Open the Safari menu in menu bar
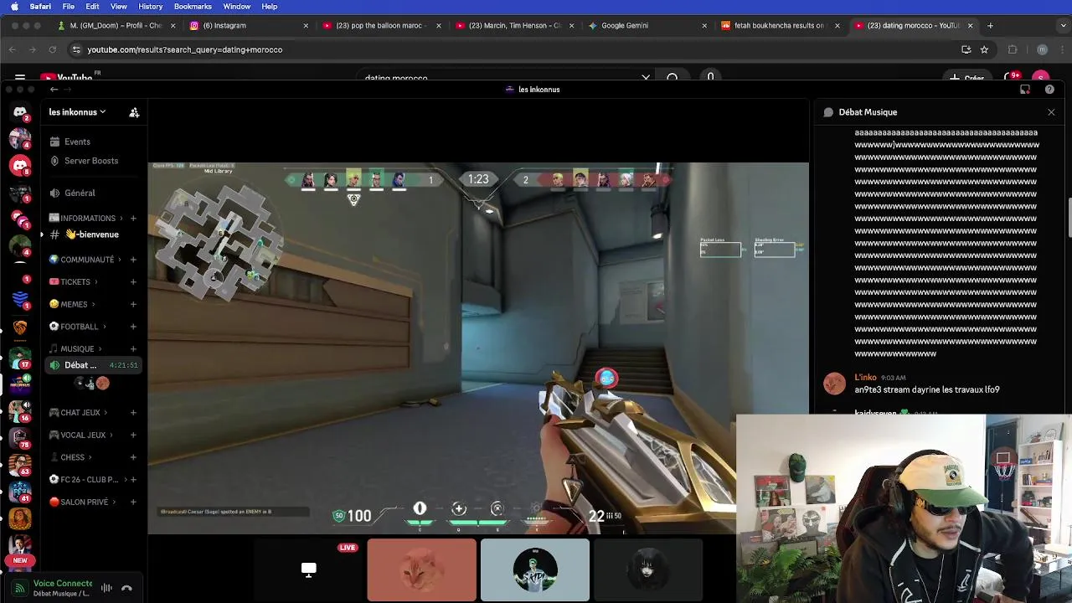Image resolution: width=1072 pixels, height=603 pixels. coord(39,7)
